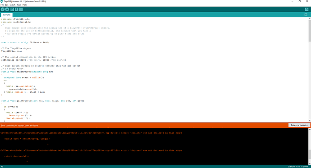Screen dimensions: 311x168
Task: Click the softSerial ss(GPIO5 line
Action: (x=33, y=60)
